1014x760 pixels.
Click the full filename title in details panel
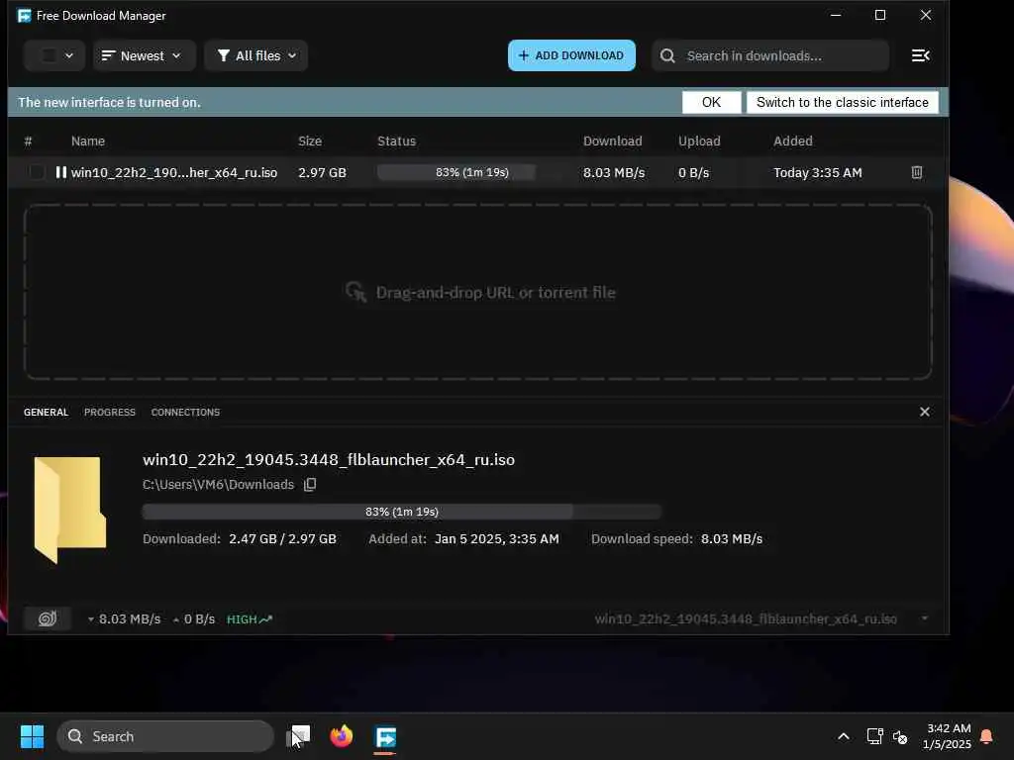point(329,459)
